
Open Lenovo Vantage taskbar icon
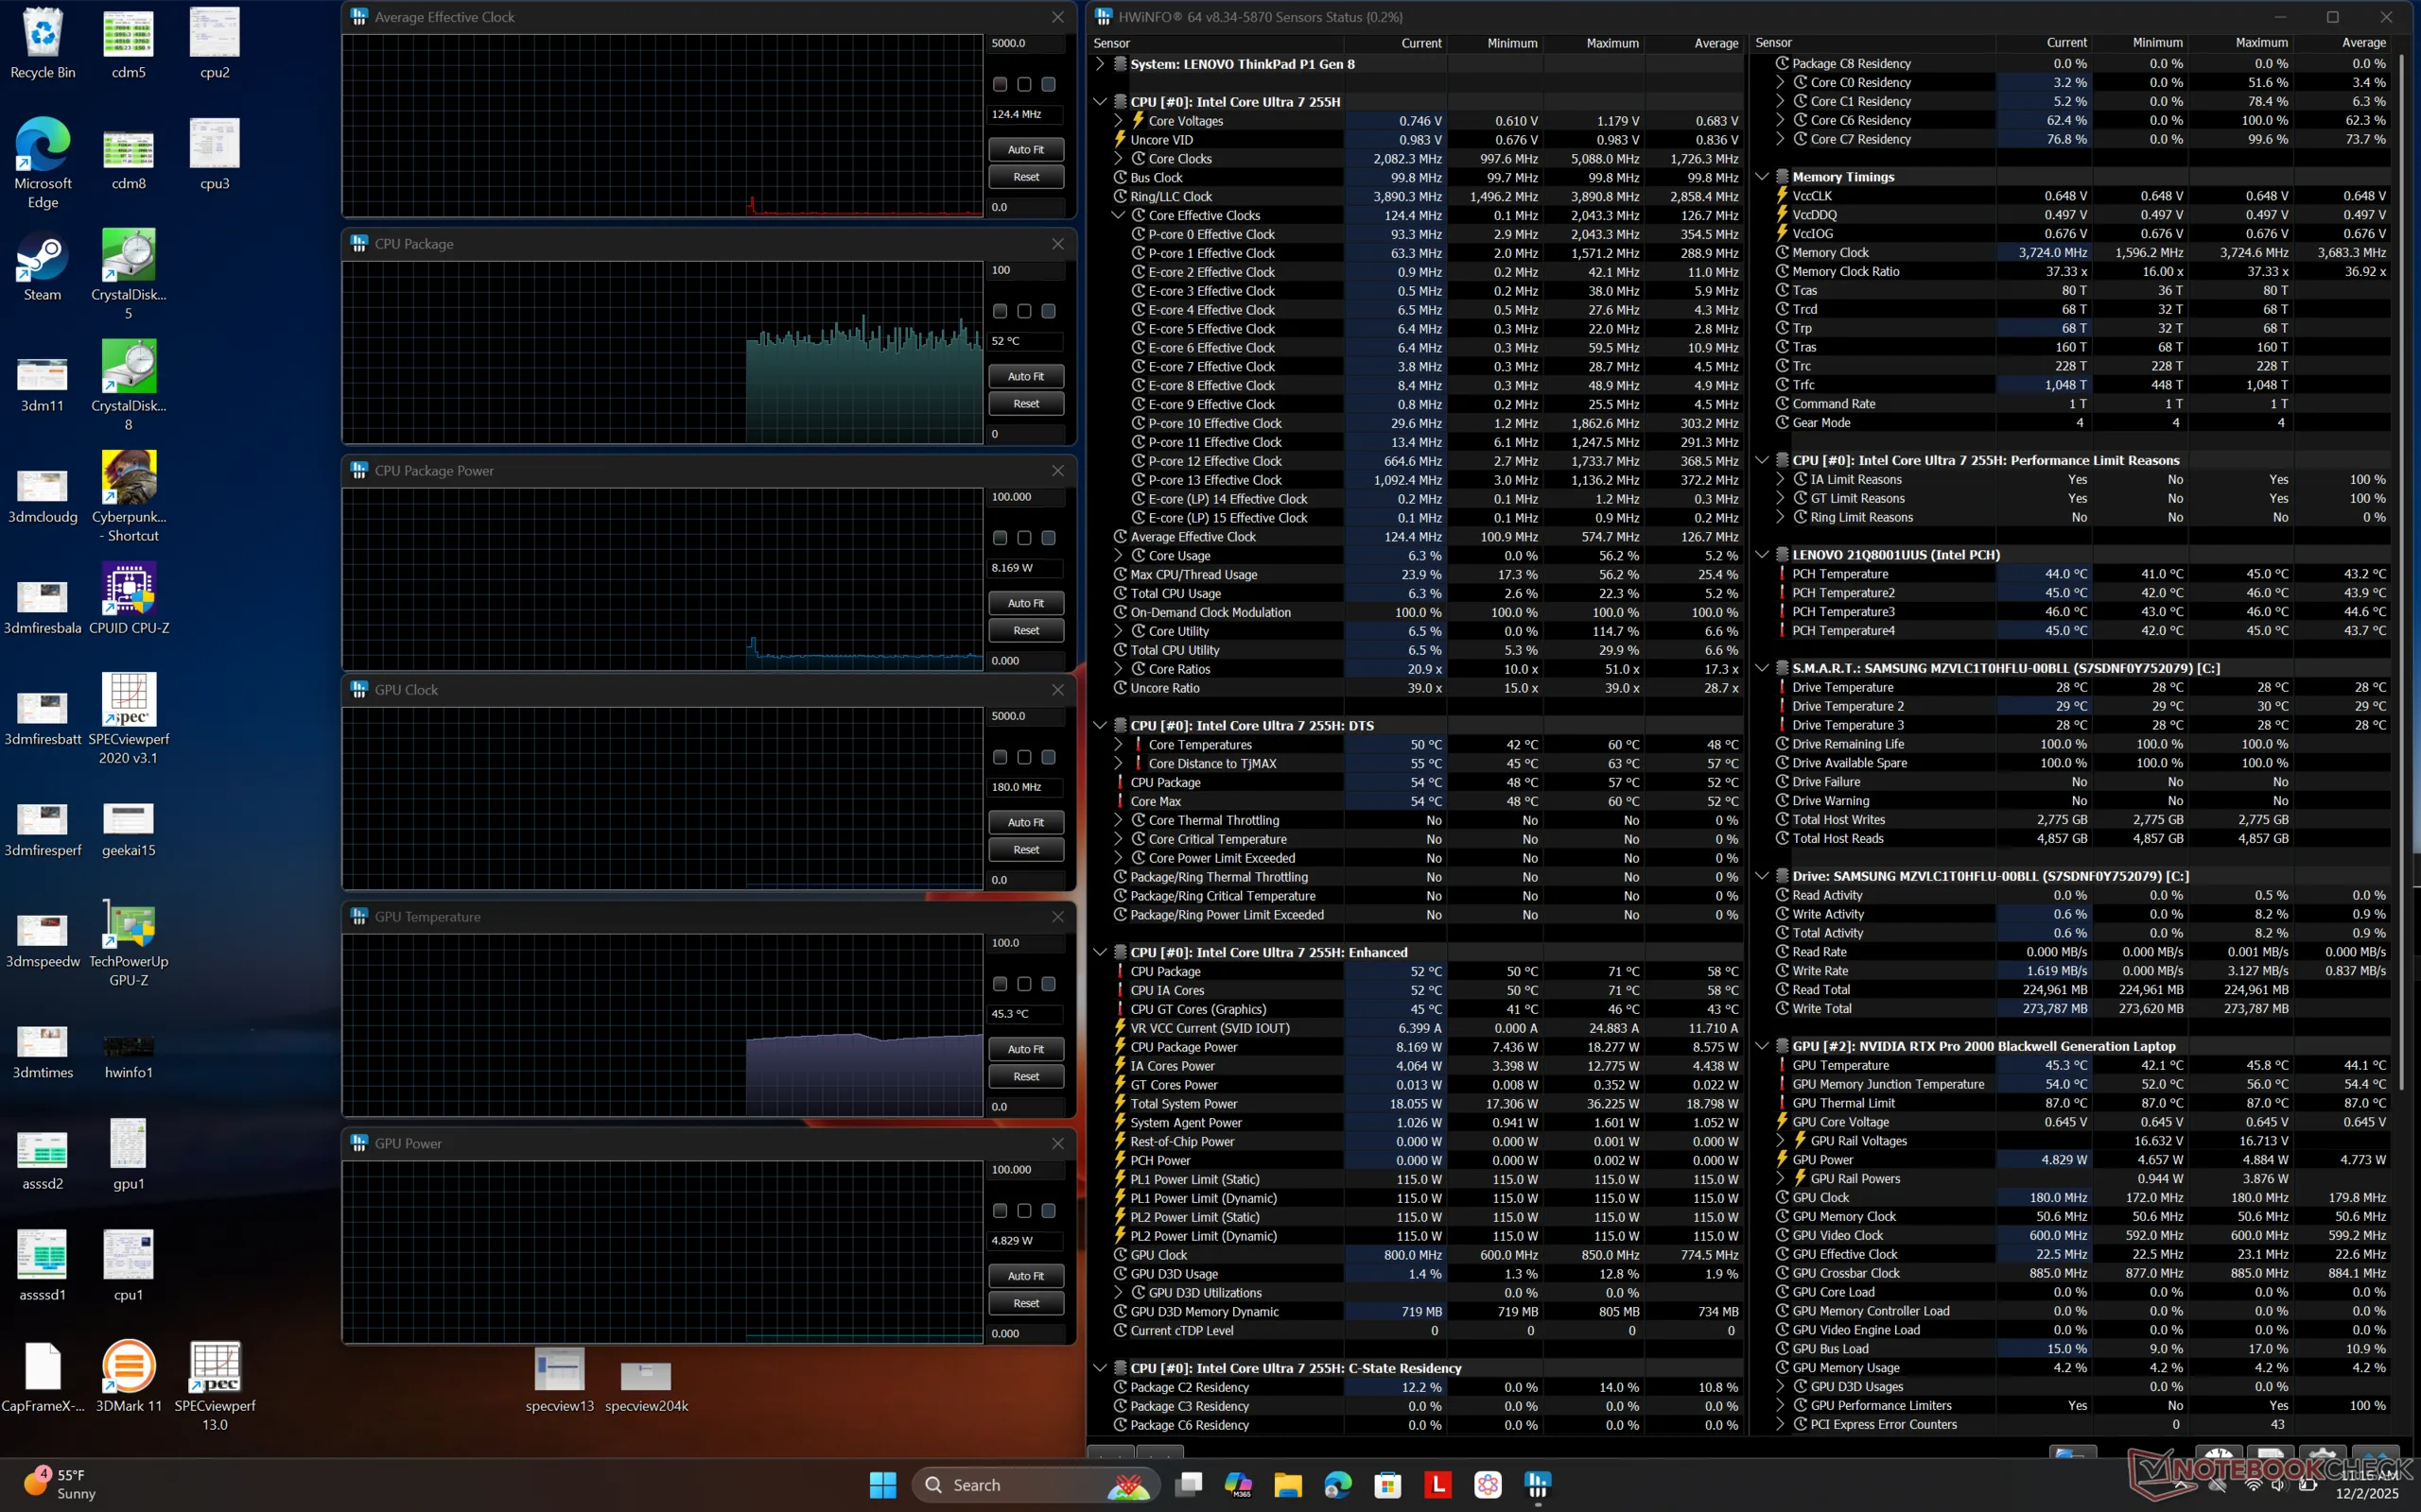coord(1437,1484)
